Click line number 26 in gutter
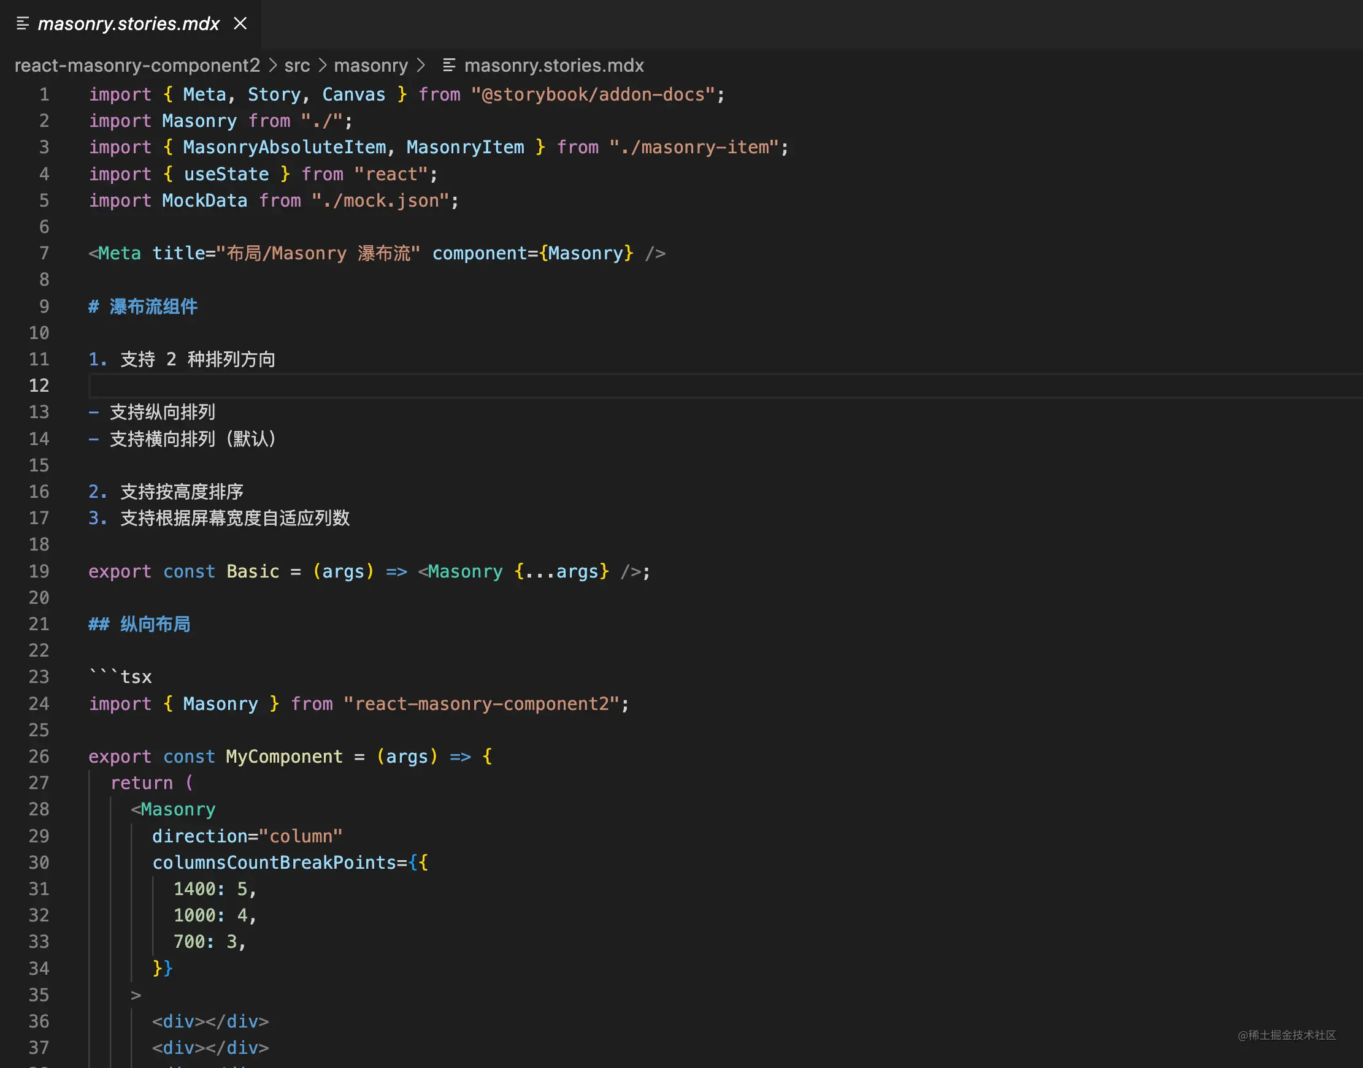1363x1068 pixels. point(39,756)
